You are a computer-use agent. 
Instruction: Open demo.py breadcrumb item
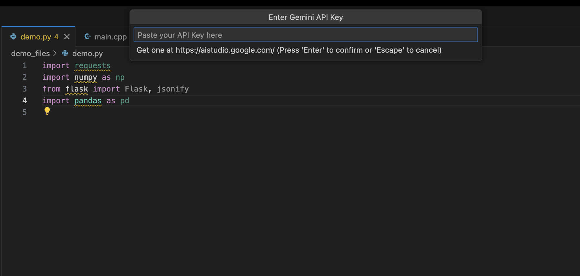point(87,54)
